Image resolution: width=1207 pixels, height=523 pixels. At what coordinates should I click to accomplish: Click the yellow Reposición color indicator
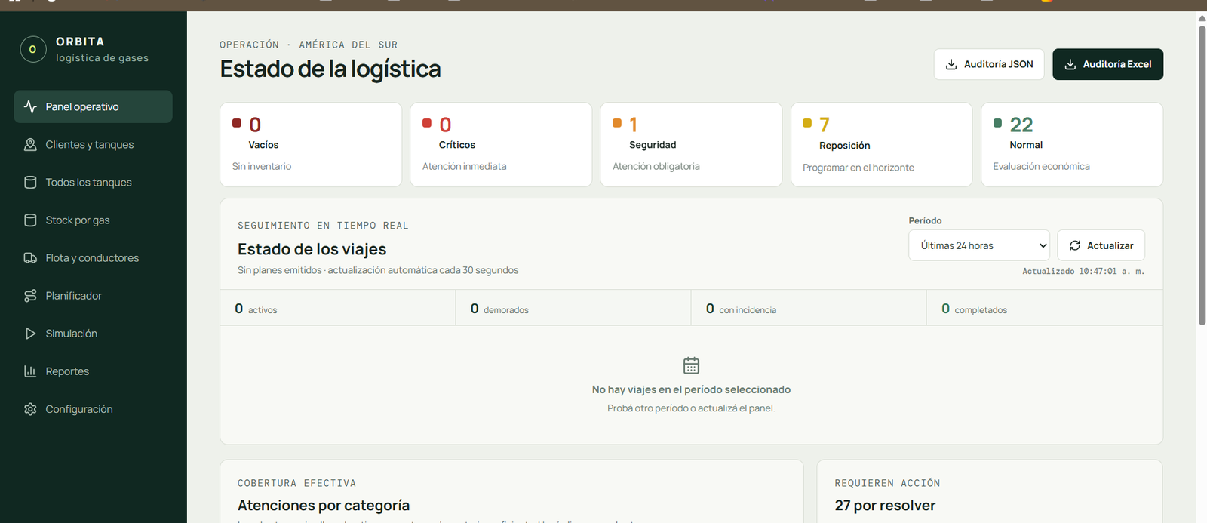[807, 123]
